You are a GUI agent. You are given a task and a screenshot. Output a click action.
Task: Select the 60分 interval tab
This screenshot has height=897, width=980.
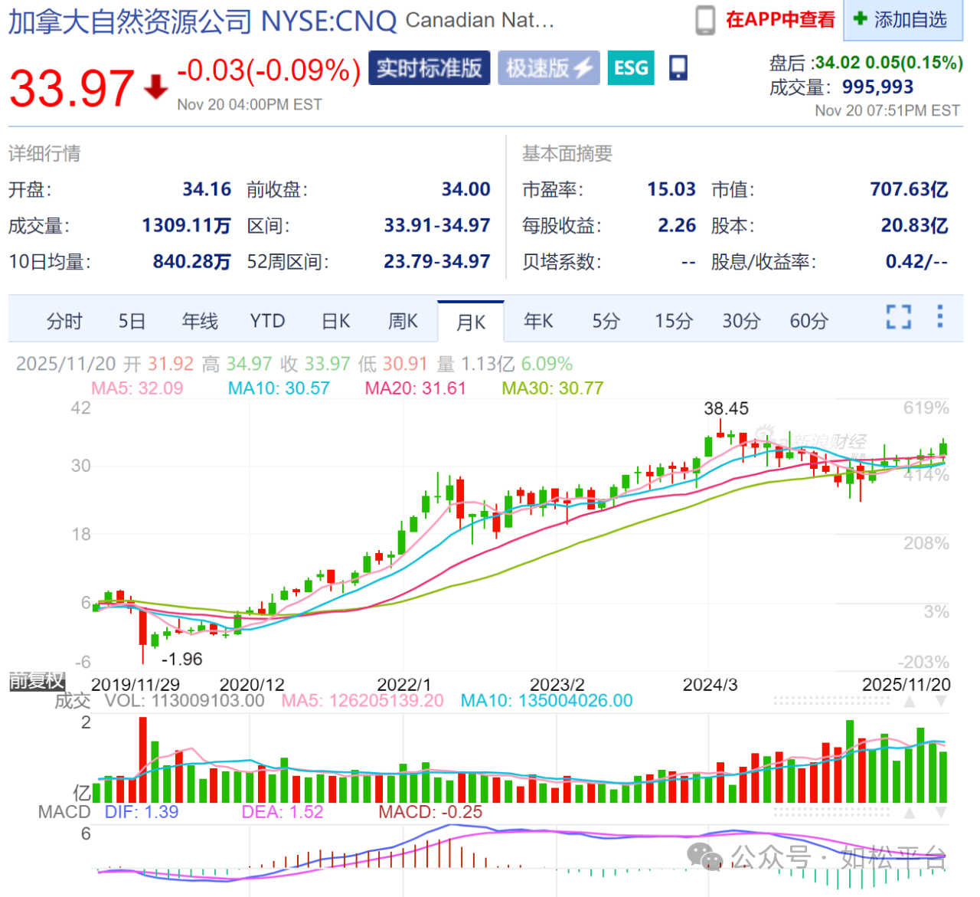(x=808, y=321)
